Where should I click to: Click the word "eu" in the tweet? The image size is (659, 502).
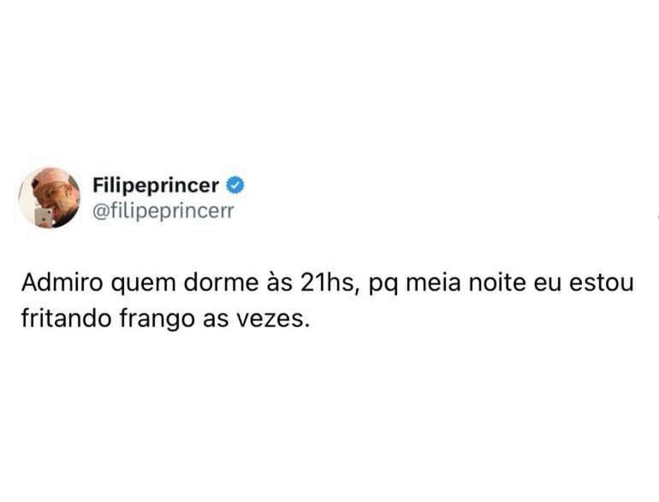tap(548, 284)
